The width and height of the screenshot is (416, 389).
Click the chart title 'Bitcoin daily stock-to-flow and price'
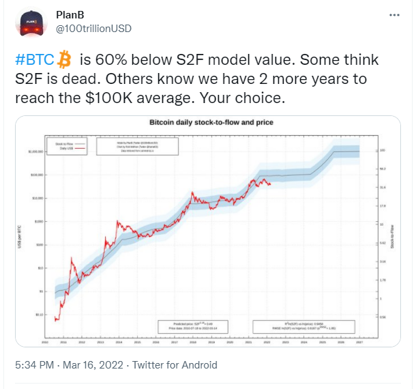(211, 122)
